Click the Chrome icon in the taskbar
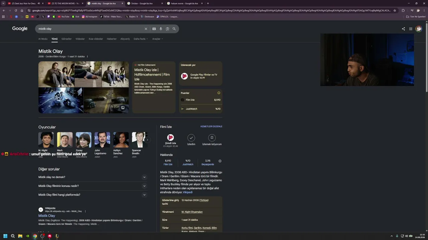Image resolution: width=428 pixels, height=240 pixels. pos(35,236)
